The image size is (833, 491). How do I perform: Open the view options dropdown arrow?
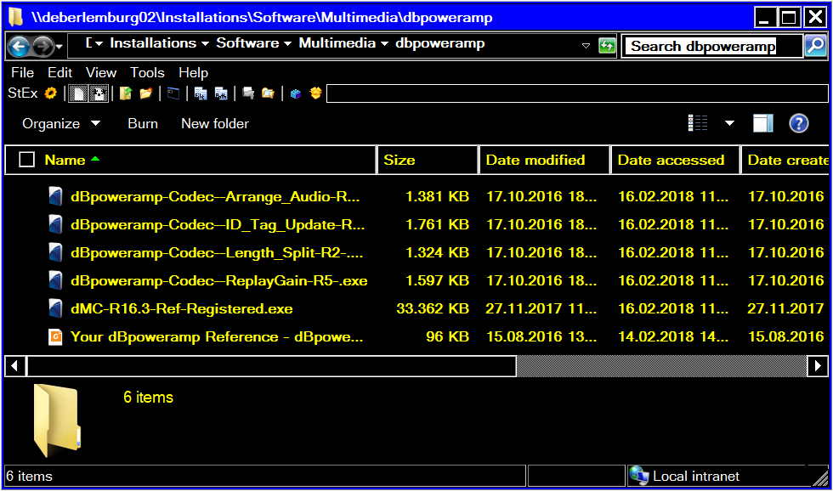729,124
